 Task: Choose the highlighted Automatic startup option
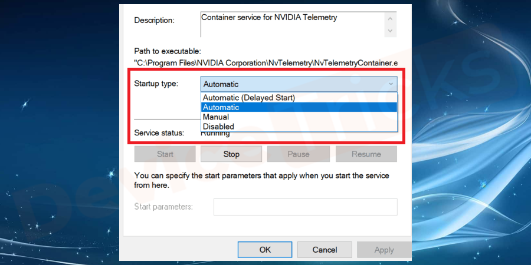(x=221, y=107)
